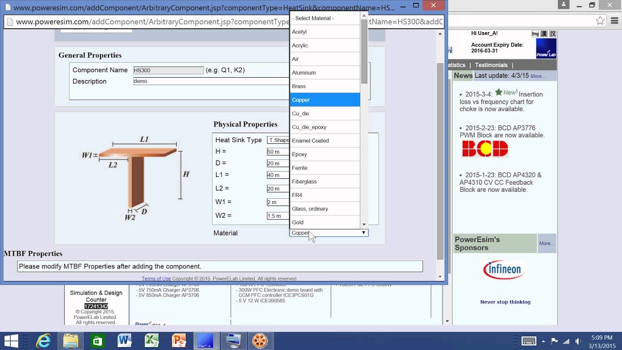
Task: Click the taskbar clock showing 5:09 PM
Action: pyautogui.click(x=602, y=341)
